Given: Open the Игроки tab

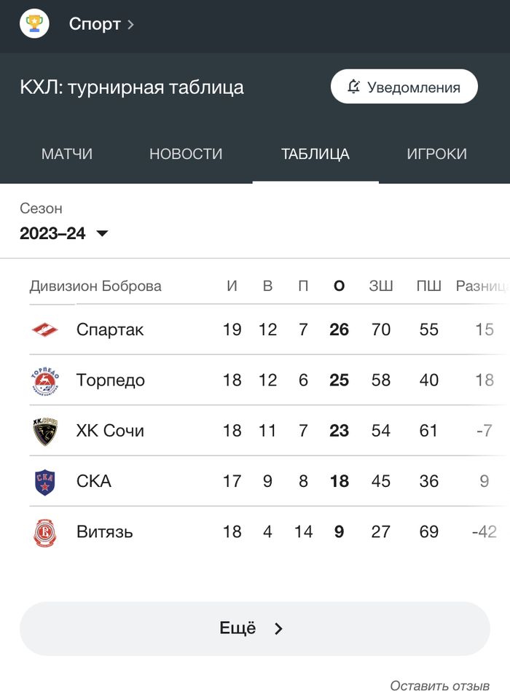Looking at the screenshot, I should click(436, 154).
